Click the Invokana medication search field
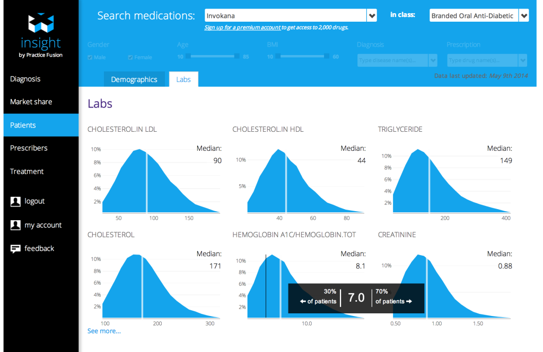The height and width of the screenshot is (352, 543). click(286, 15)
